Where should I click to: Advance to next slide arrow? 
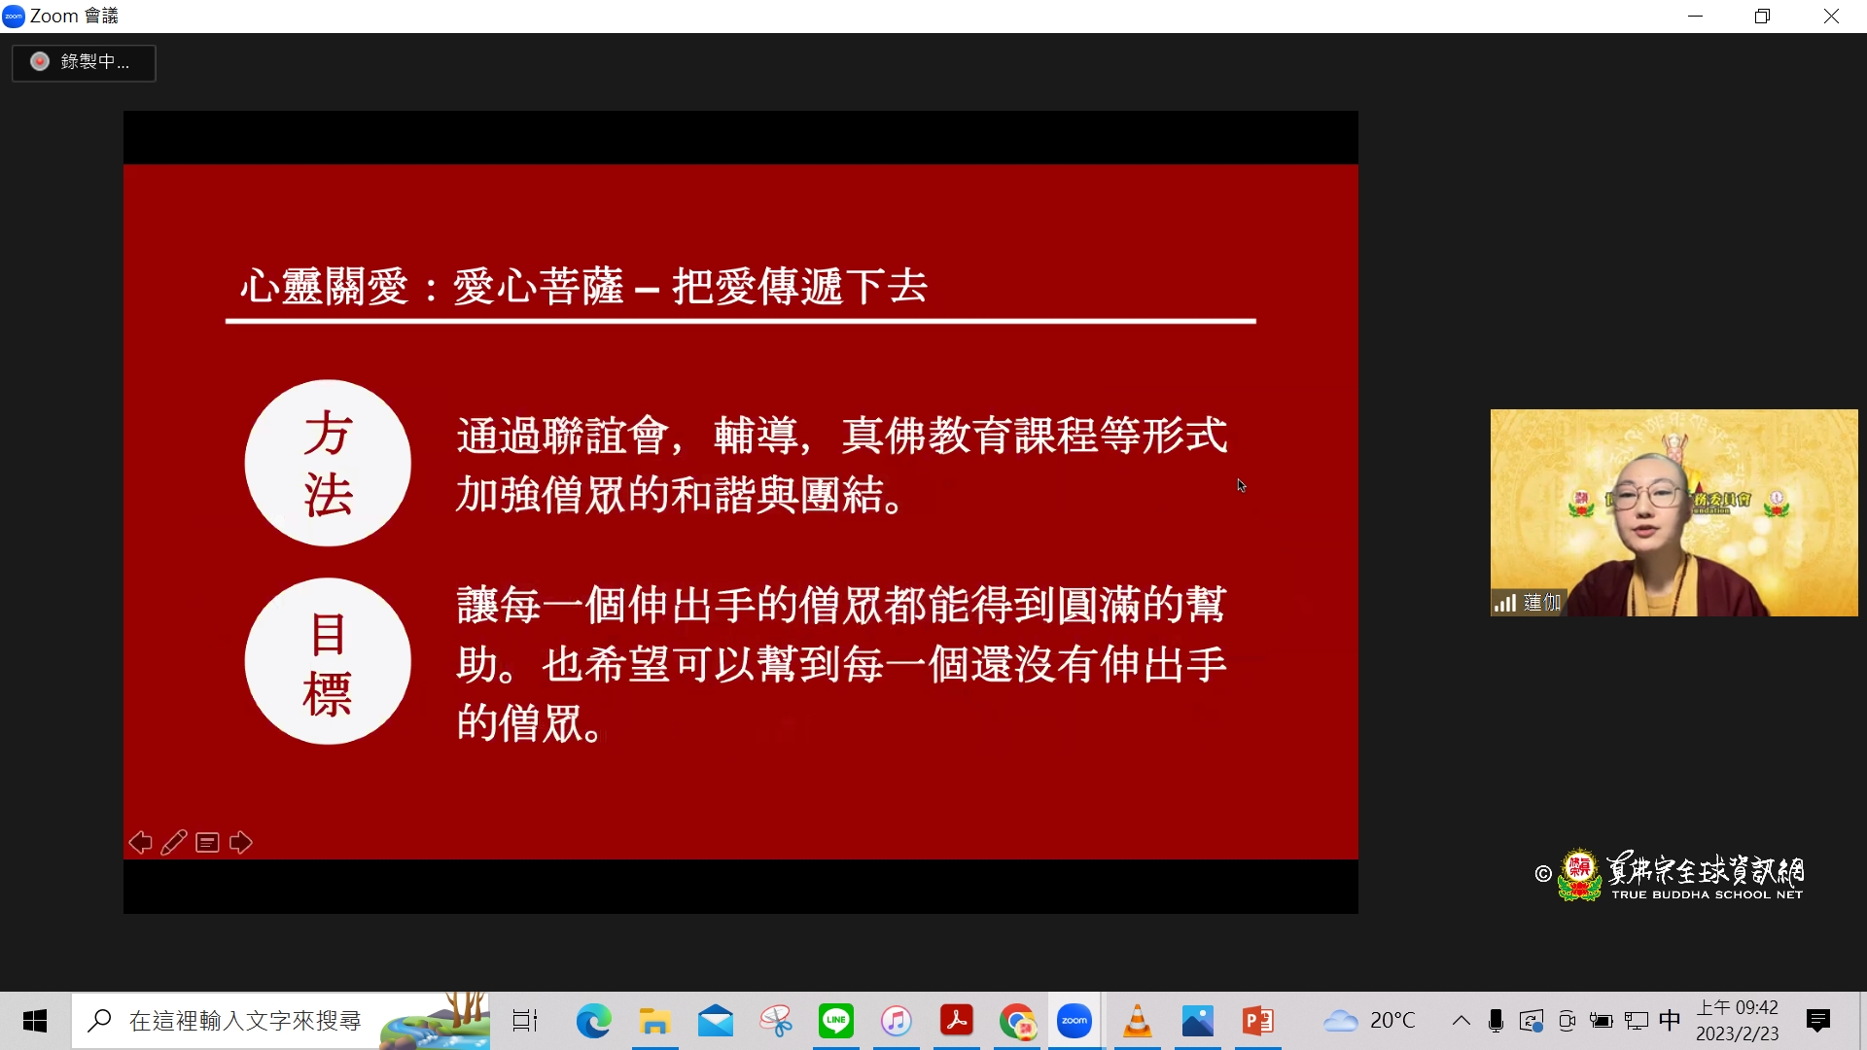[x=241, y=843]
